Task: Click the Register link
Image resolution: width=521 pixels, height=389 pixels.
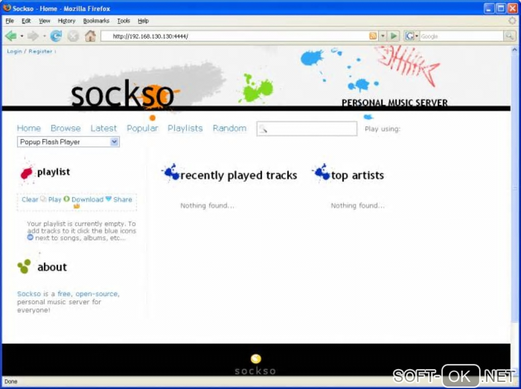Action: 40,51
